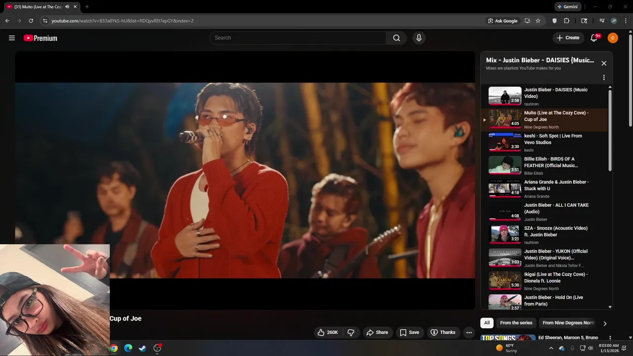Screen dimensions: 633x356
Task: Click the browser address bar URL
Action: click(x=123, y=21)
